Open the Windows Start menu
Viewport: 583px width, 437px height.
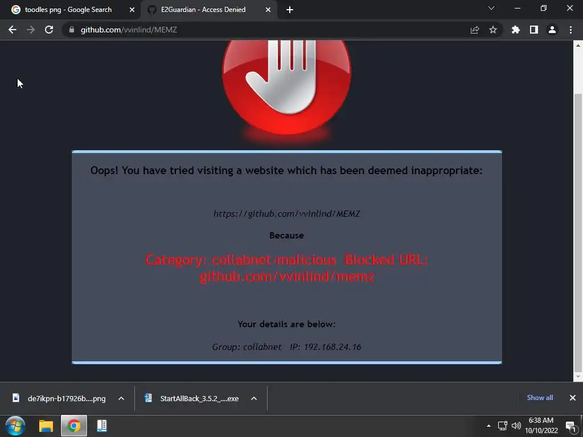[15, 426]
